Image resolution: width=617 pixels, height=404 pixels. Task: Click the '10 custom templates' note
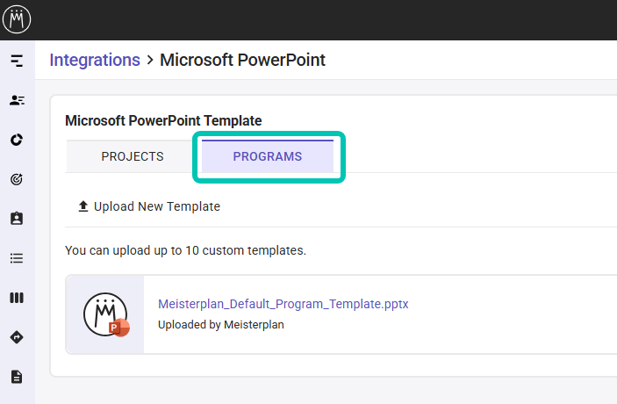click(185, 250)
